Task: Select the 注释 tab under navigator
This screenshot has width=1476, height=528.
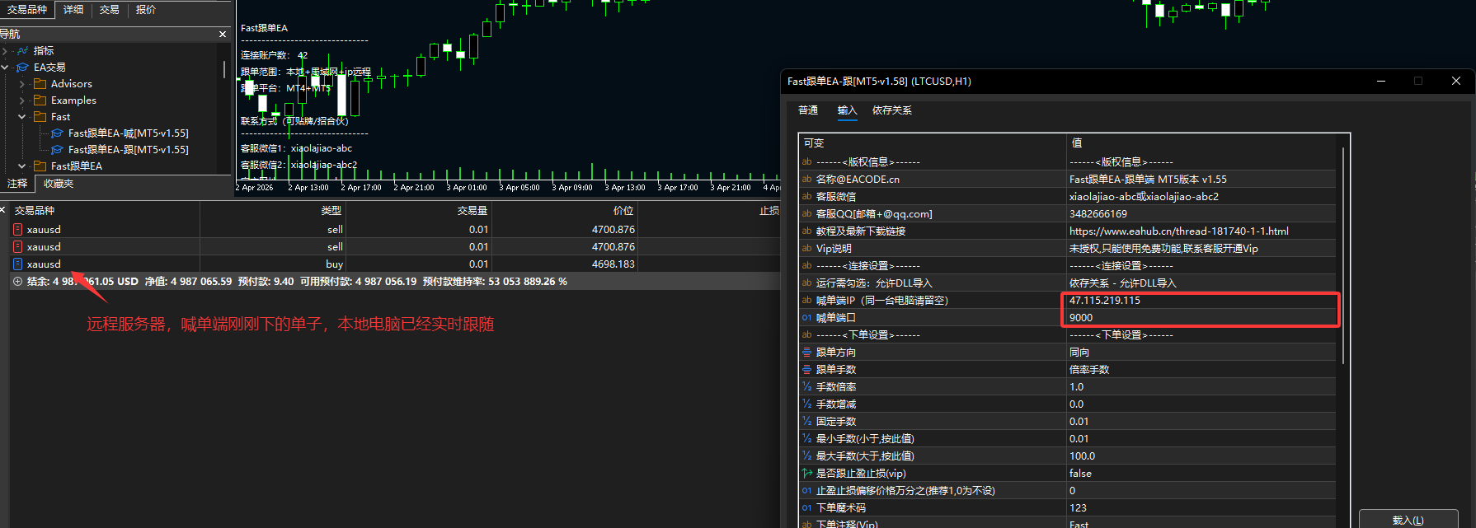Action: coord(17,184)
